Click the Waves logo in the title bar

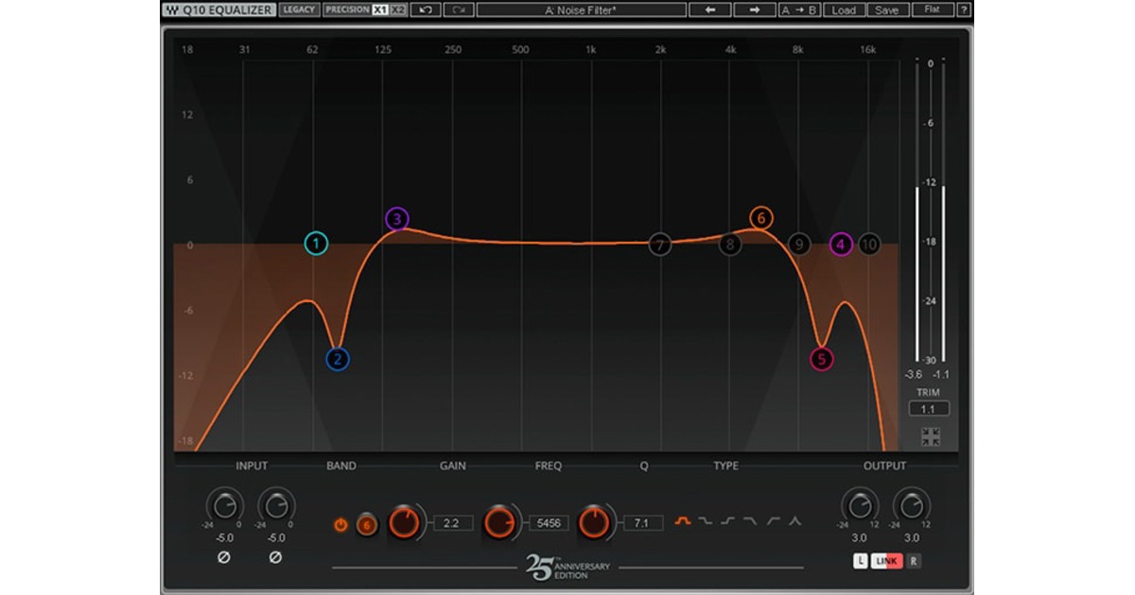click(170, 10)
